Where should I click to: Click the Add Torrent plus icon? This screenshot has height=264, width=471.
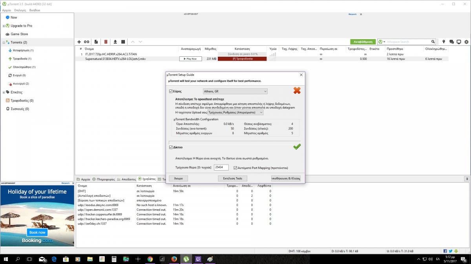coord(79,42)
